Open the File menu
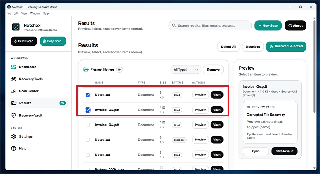 [x=9, y=13]
